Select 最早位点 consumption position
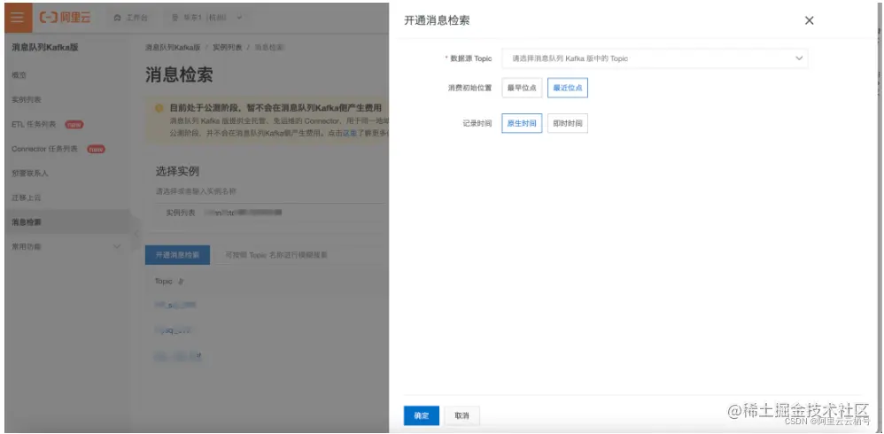884x434 pixels. [522, 88]
